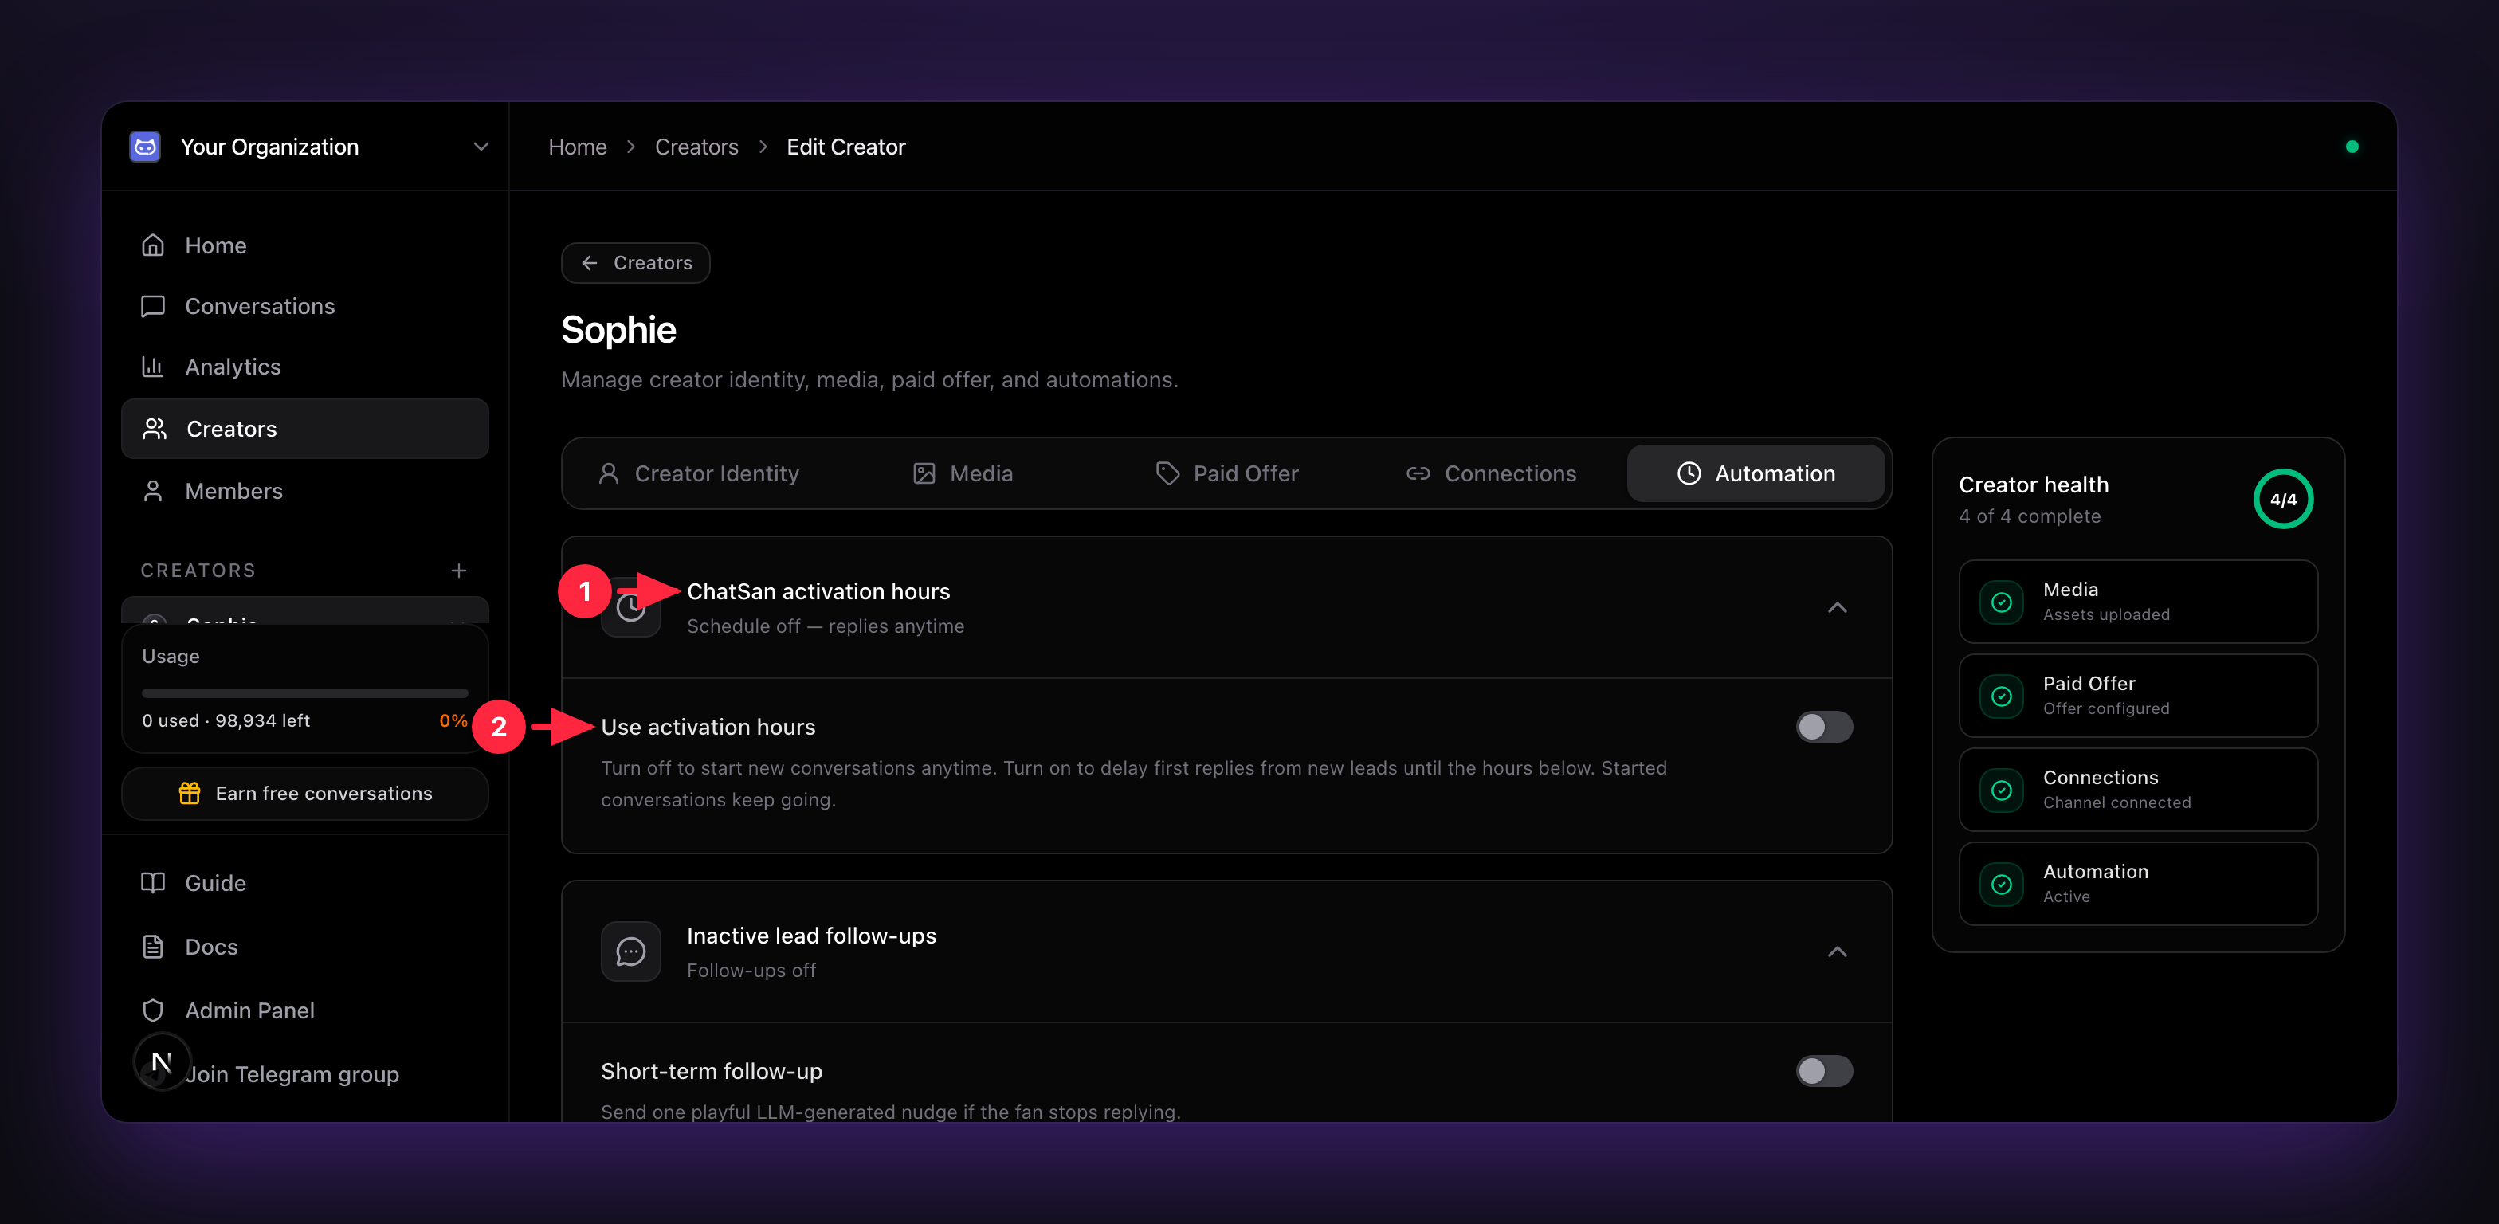Open the Automation Active health card
Screen dimensions: 2499x1224
(2138, 884)
